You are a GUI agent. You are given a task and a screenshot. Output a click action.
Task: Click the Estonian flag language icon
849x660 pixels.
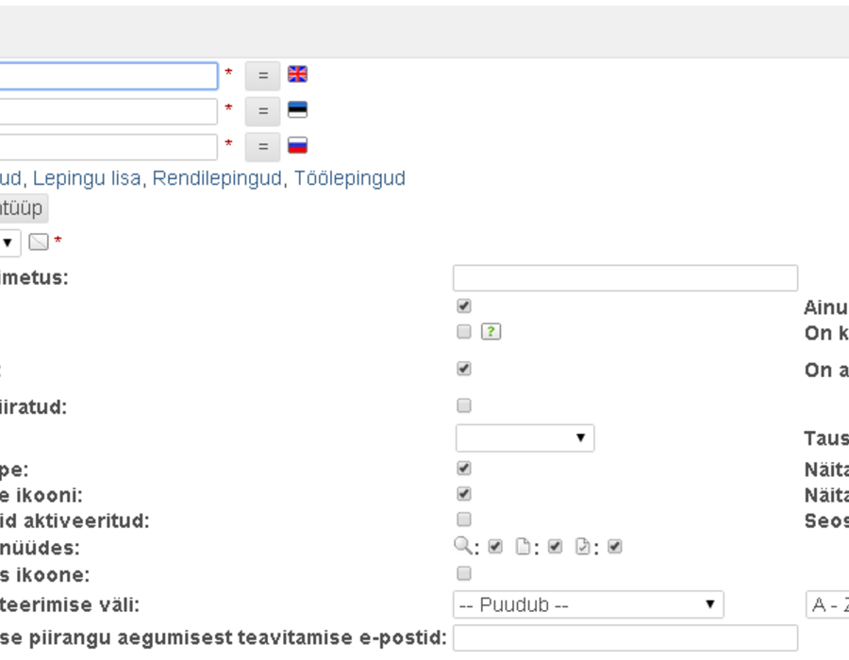pyautogui.click(x=297, y=109)
